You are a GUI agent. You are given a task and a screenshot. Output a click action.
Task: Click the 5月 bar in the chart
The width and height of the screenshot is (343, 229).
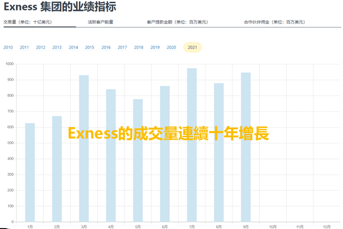tap(138, 160)
